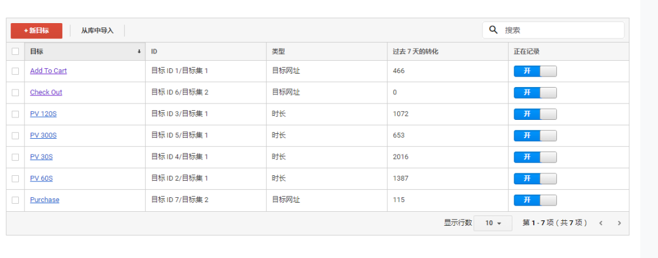
Task: Select the Add To Cart row checkbox
Action: pyautogui.click(x=15, y=71)
